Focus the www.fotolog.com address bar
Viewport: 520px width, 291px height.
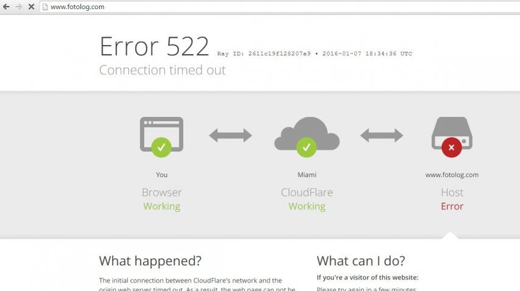point(280,7)
